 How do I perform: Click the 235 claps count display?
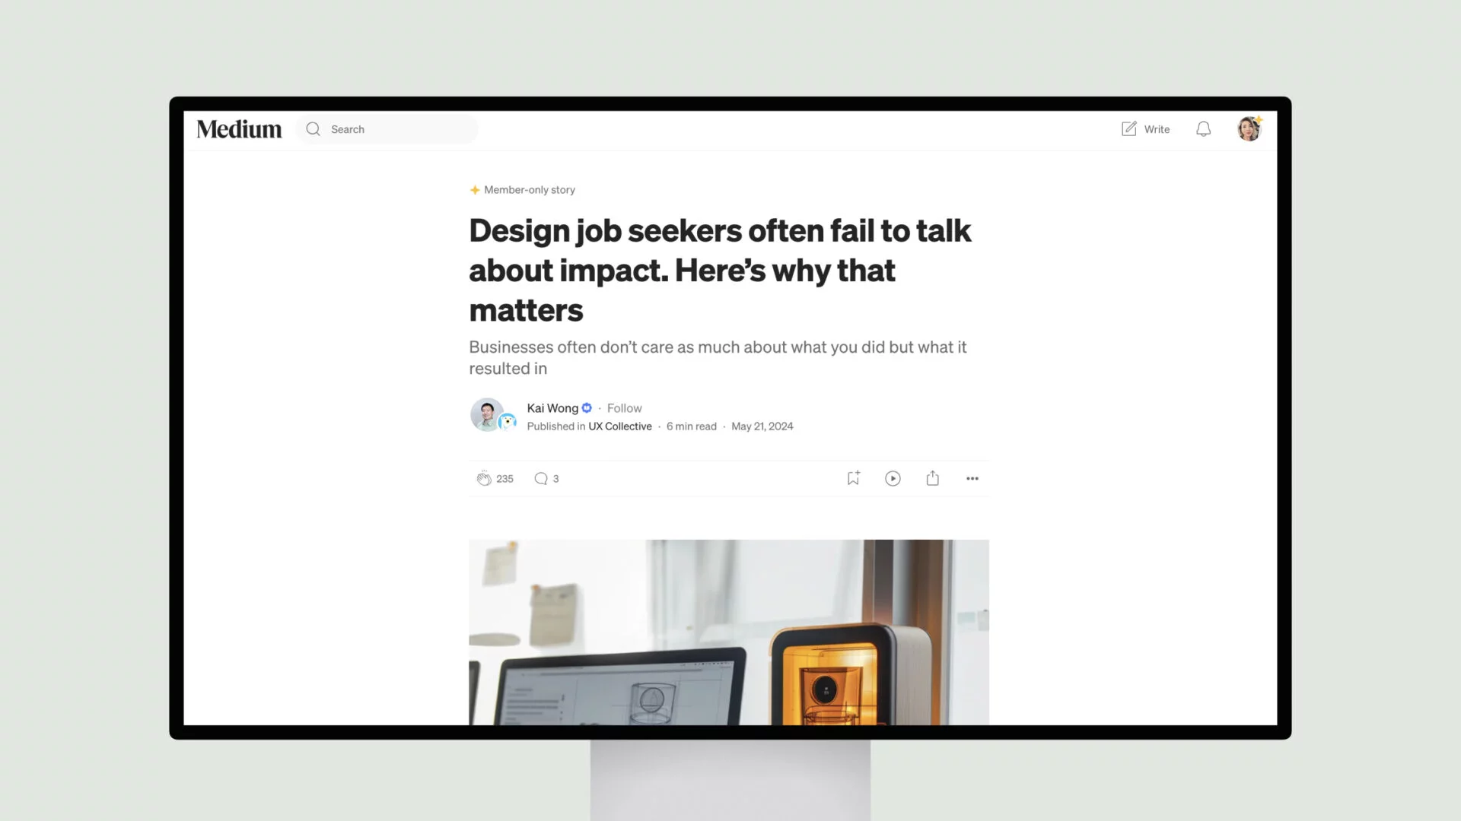[505, 478]
